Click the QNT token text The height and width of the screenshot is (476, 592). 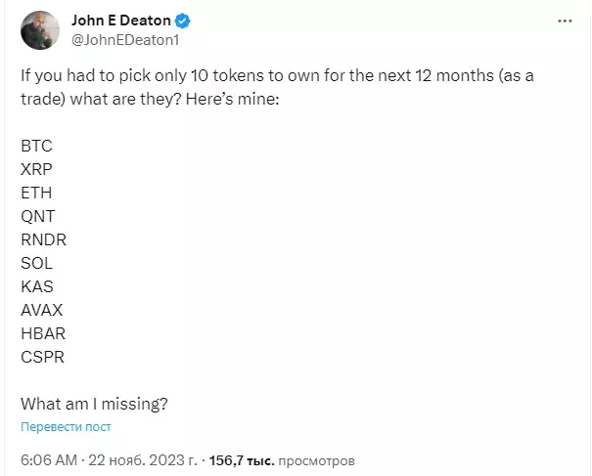(38, 216)
